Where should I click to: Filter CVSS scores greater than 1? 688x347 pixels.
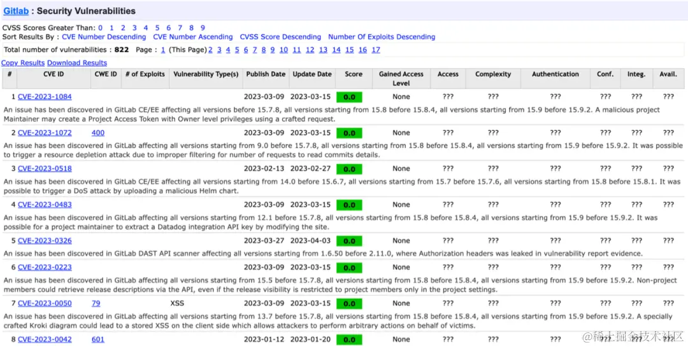[111, 27]
